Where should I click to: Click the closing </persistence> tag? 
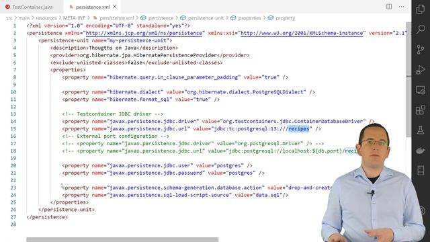click(47, 217)
